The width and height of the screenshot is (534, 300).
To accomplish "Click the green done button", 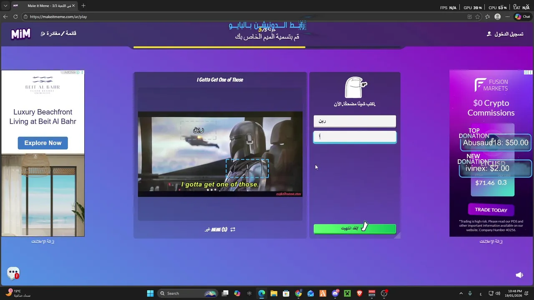I will (355, 228).
